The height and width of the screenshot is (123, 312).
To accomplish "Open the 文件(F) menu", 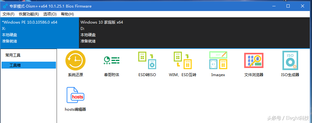I will [x=8, y=14].
